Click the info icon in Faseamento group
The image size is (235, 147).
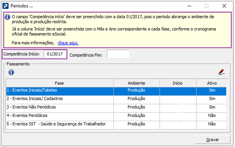11,72
